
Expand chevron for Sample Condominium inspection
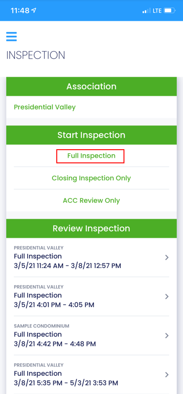(167, 335)
